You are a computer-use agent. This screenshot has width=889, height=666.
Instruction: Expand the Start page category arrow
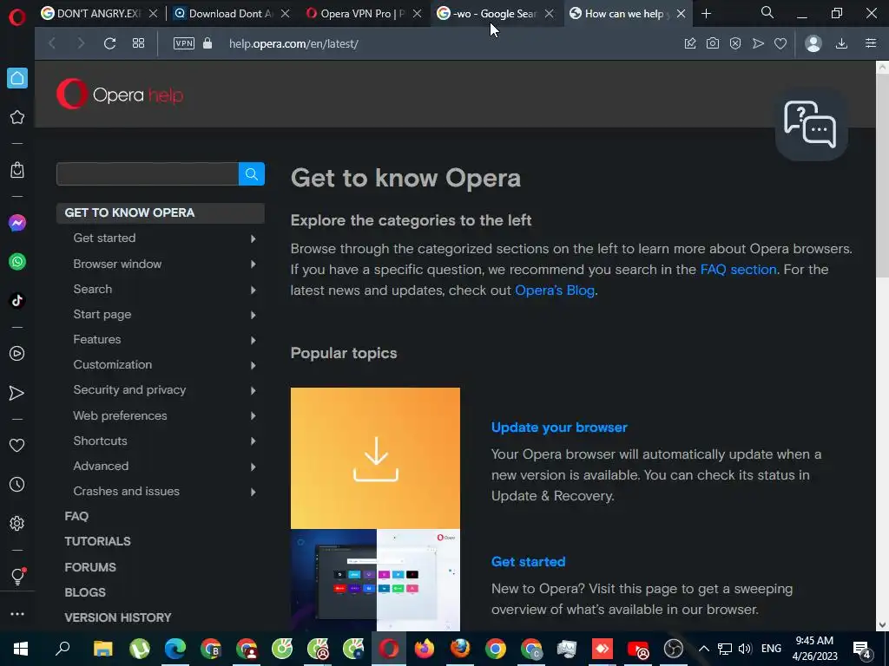pyautogui.click(x=253, y=315)
